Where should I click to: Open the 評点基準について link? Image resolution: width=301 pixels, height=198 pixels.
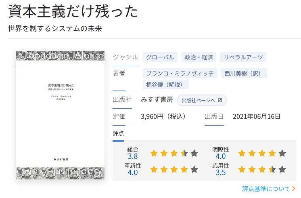pos(266,189)
